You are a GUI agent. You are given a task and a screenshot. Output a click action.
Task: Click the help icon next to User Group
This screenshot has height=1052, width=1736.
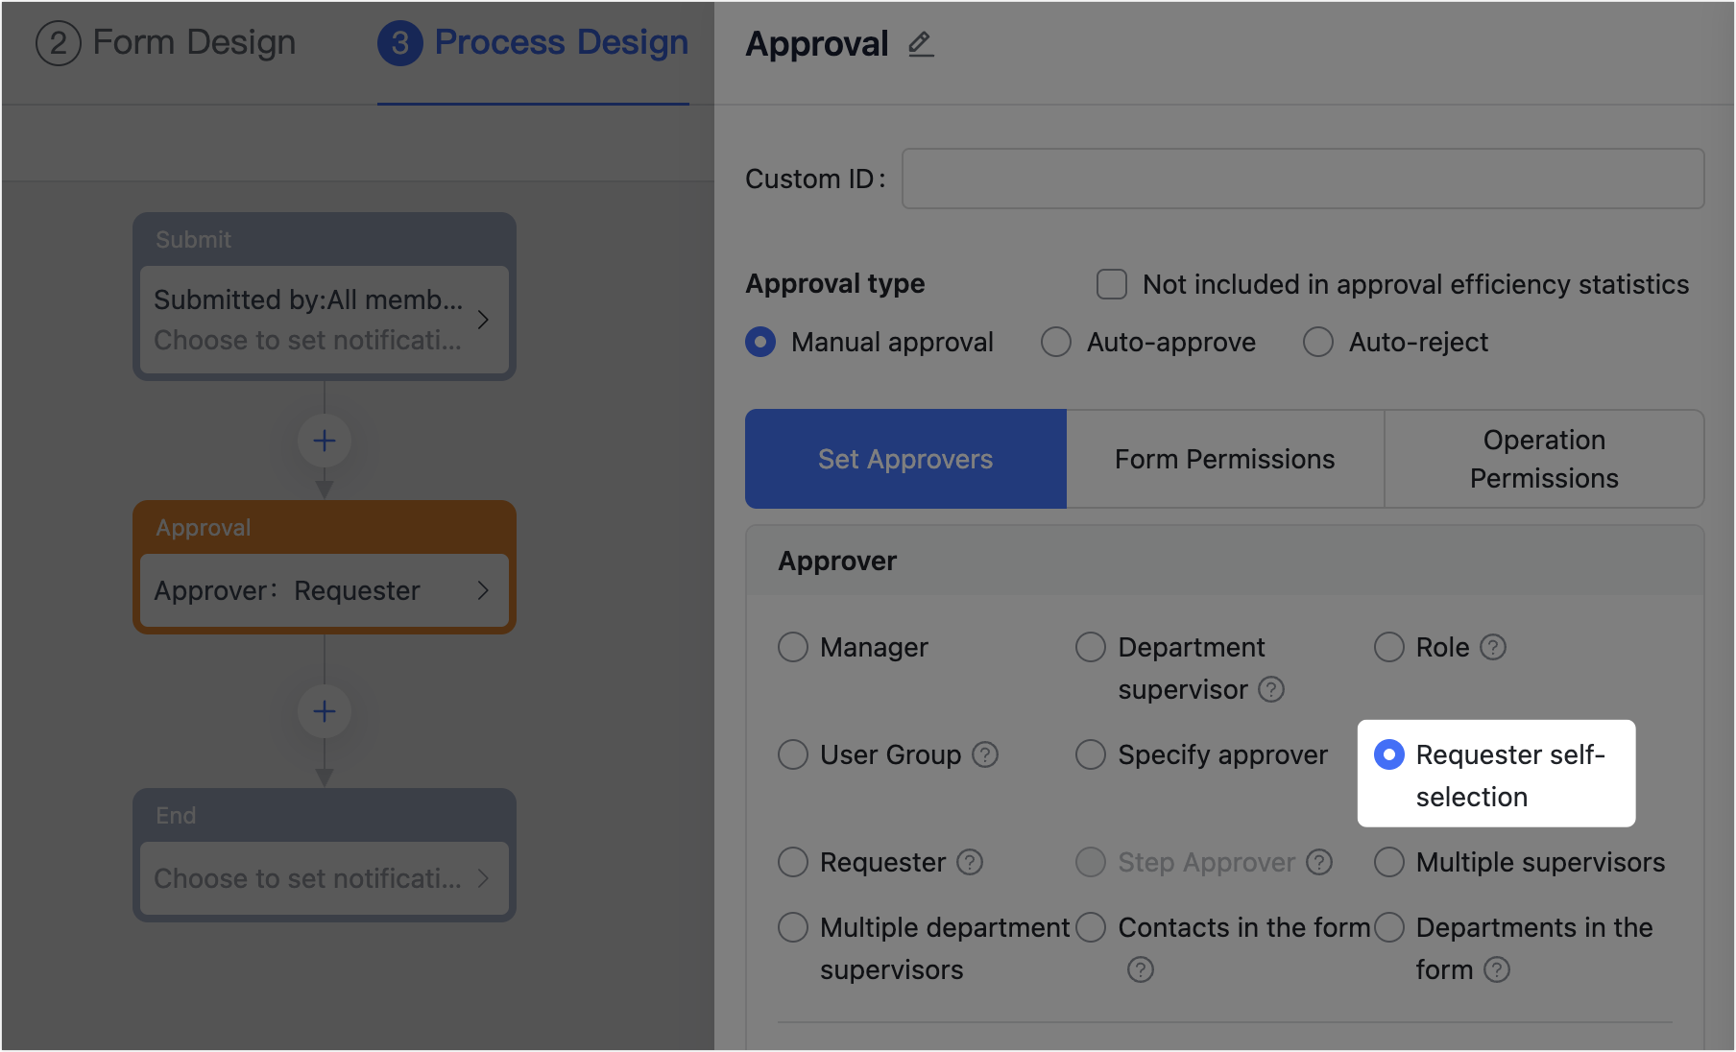(x=985, y=755)
